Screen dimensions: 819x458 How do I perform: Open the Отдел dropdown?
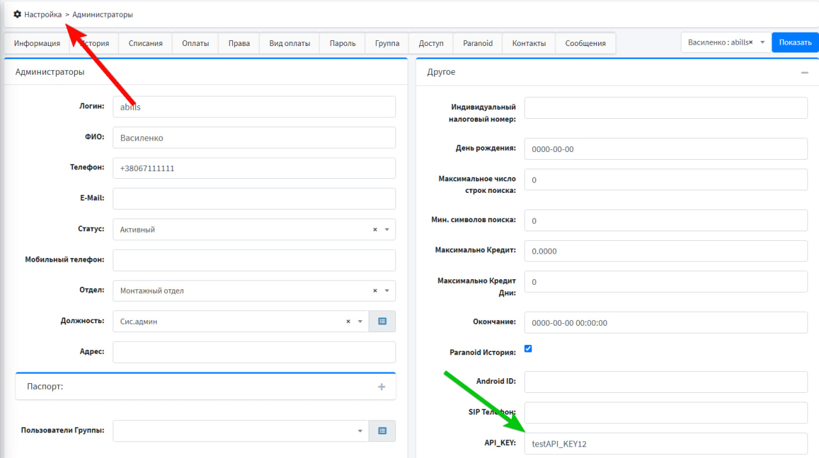(386, 291)
